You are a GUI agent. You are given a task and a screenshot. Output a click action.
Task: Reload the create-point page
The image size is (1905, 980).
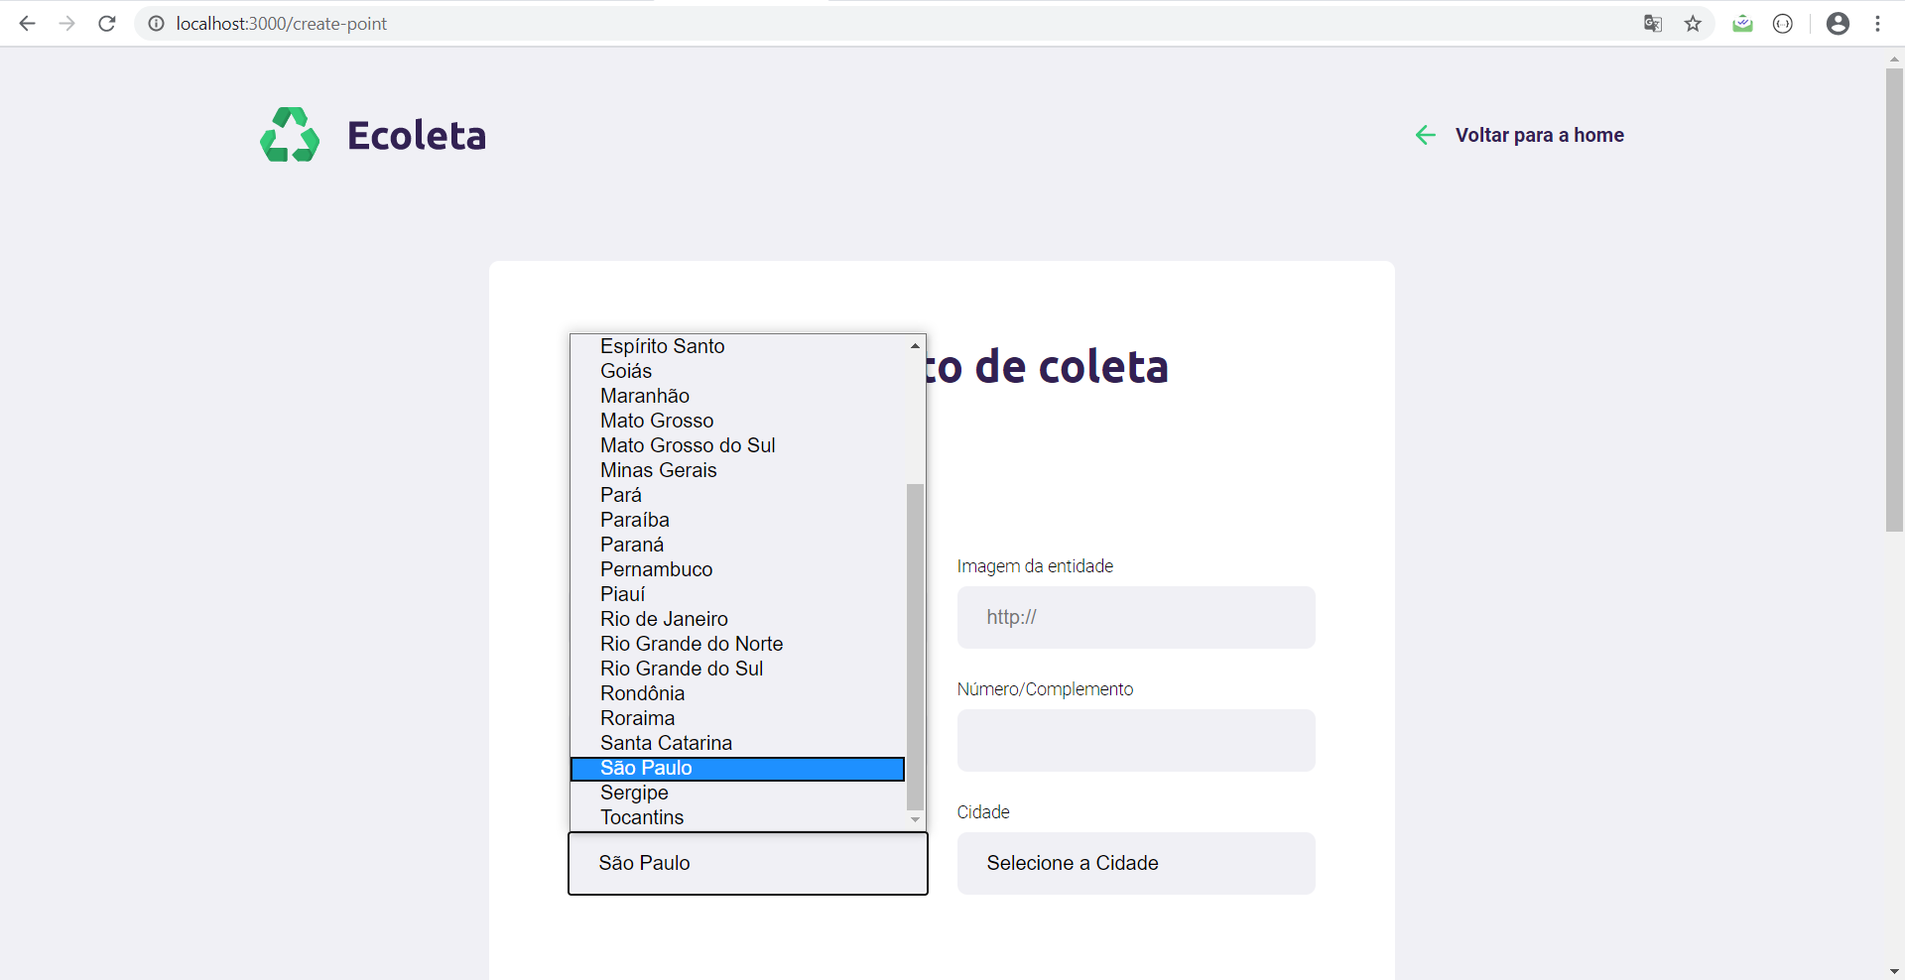tap(106, 23)
